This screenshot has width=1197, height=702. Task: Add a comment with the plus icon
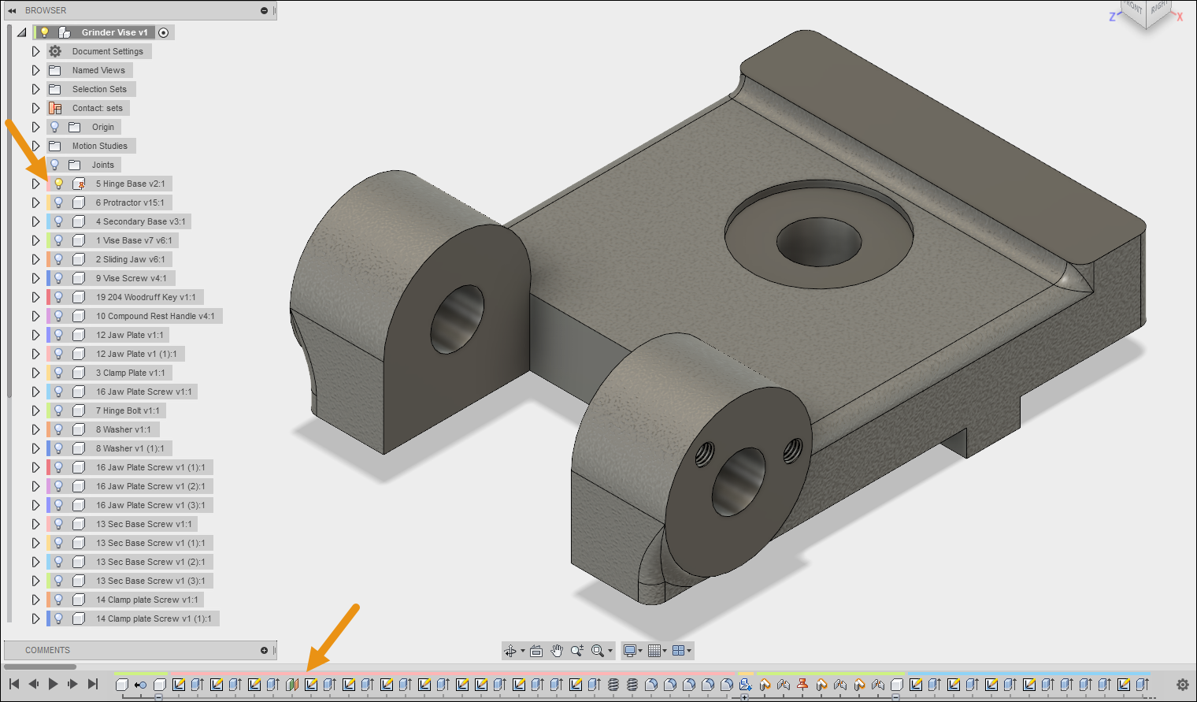point(264,650)
